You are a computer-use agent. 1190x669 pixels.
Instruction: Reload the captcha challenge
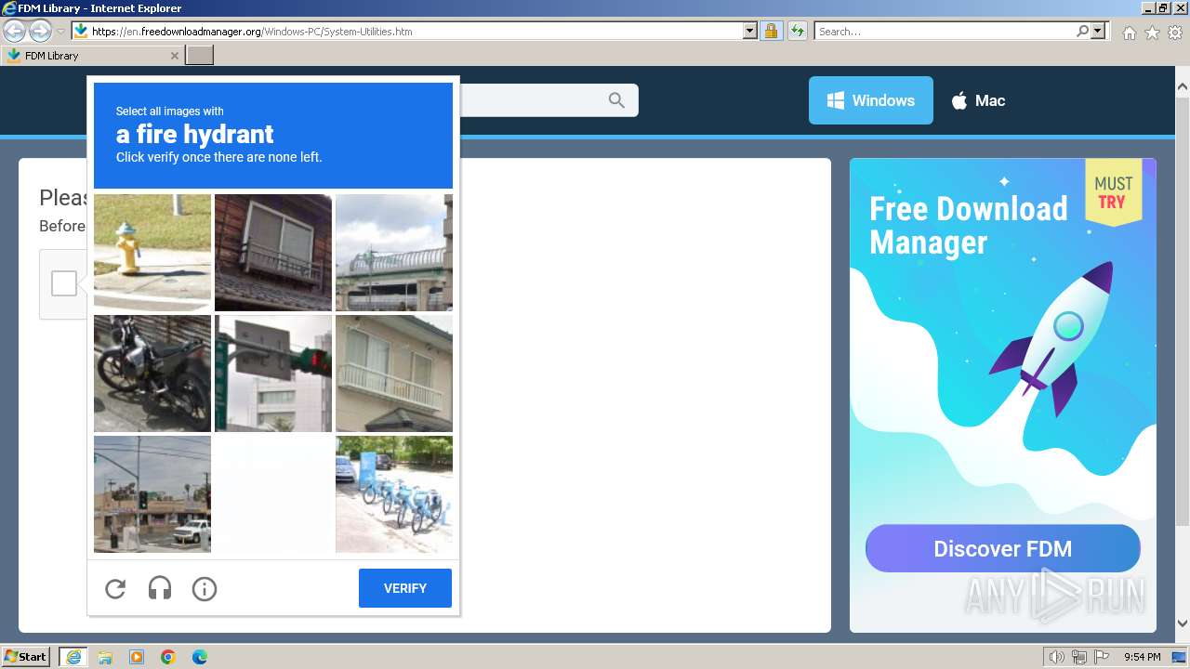pyautogui.click(x=115, y=588)
